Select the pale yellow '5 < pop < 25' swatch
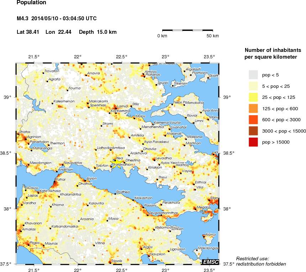This screenshot has width=306, height=272. pos(253,86)
